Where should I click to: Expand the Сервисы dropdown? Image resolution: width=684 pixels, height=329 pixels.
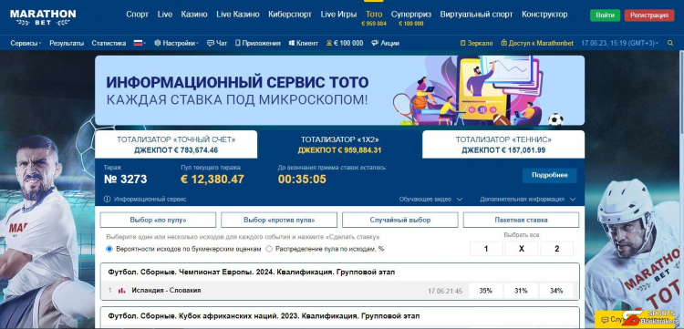pyautogui.click(x=26, y=43)
